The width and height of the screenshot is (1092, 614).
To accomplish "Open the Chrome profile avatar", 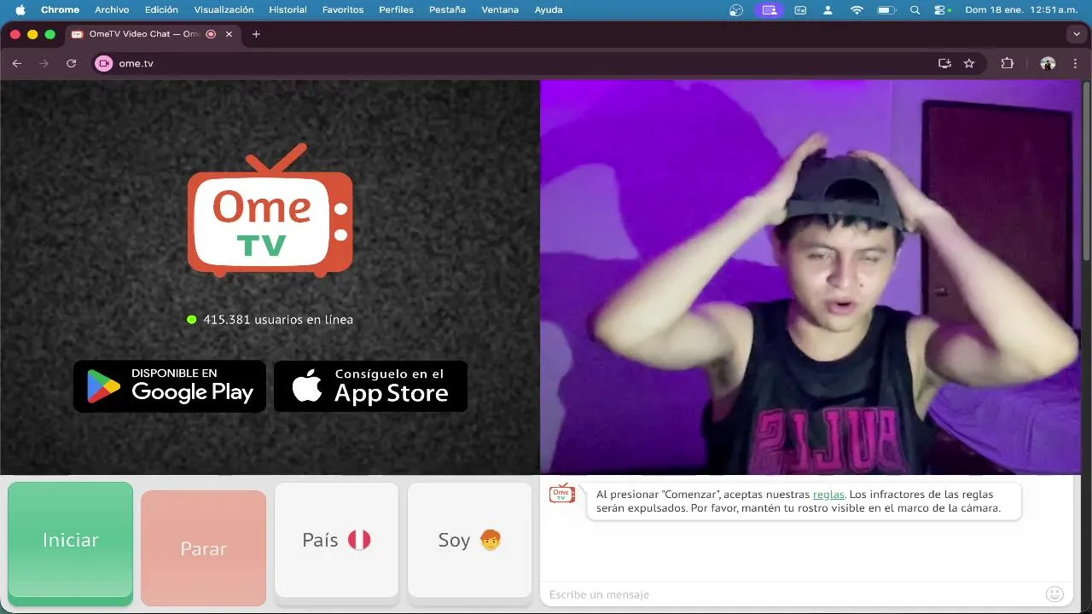I will pos(1048,63).
